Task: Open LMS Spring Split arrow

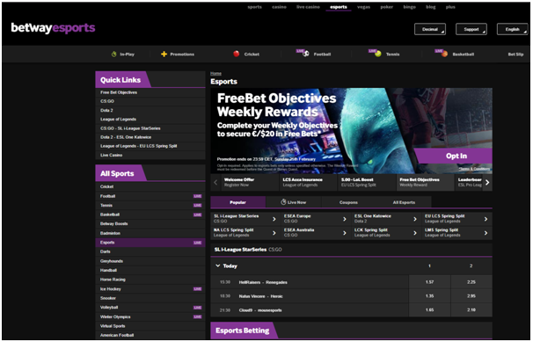Action: click(486, 233)
